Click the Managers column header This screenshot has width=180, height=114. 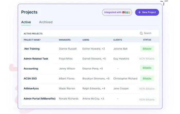click(x=65, y=40)
